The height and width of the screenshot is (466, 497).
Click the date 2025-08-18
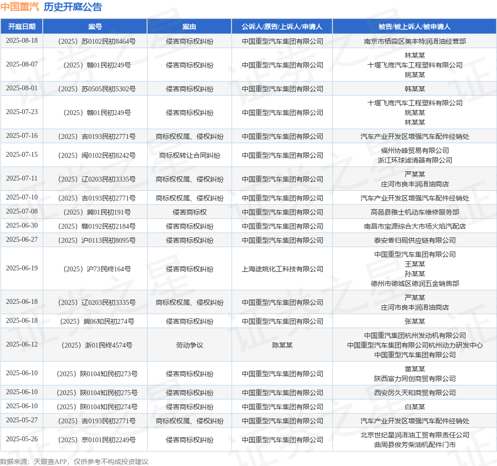click(21, 41)
